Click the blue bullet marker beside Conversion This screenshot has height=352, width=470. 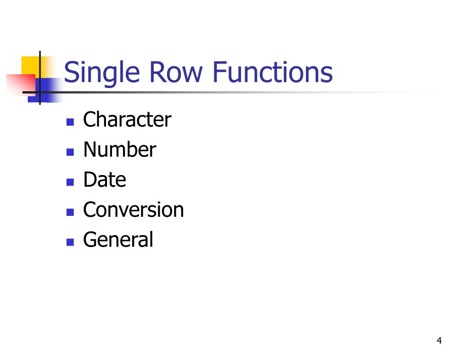click(x=70, y=212)
